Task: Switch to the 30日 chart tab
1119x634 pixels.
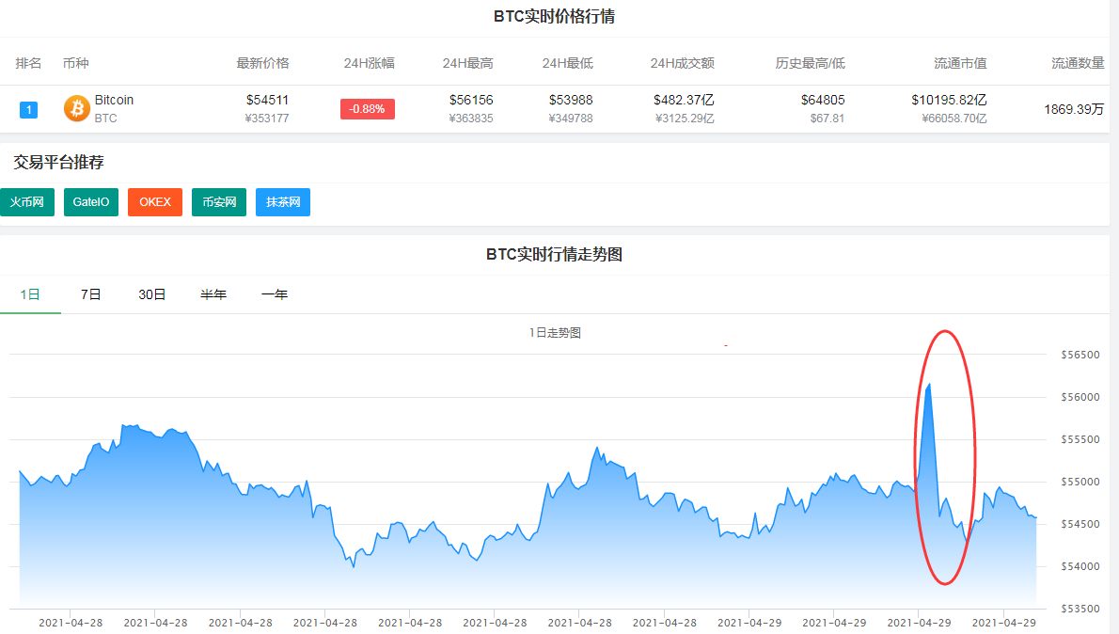Action: [x=152, y=294]
